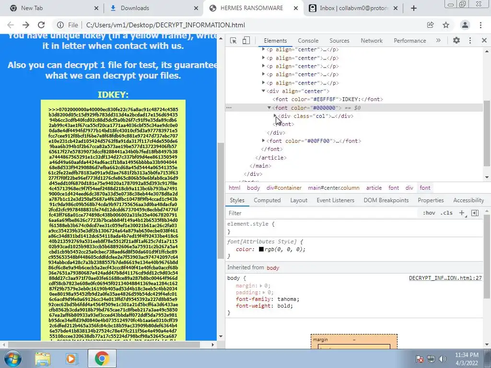Click the black rgb(0, 0, 0) color swatch

point(261,249)
